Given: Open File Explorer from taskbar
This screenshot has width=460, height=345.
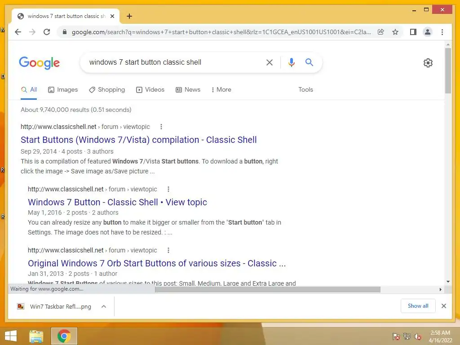Looking at the screenshot, I should (x=36, y=336).
